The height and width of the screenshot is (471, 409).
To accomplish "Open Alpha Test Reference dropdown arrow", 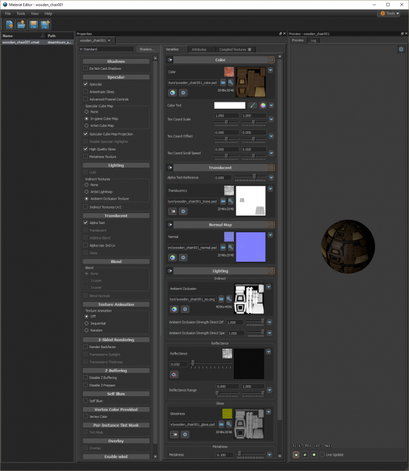I will pyautogui.click(x=271, y=178).
